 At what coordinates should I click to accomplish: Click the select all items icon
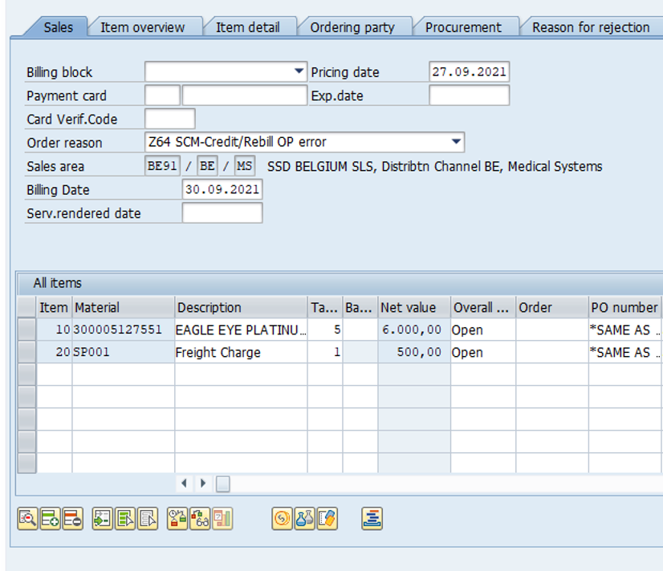(x=125, y=518)
